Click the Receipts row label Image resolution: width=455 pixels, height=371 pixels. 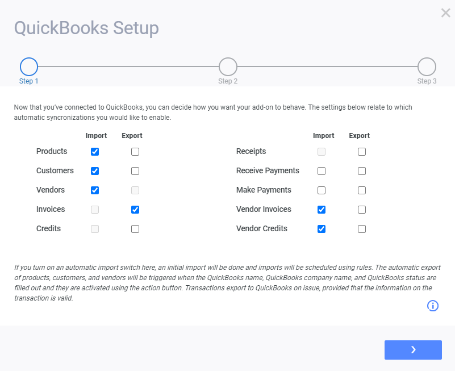251,151
